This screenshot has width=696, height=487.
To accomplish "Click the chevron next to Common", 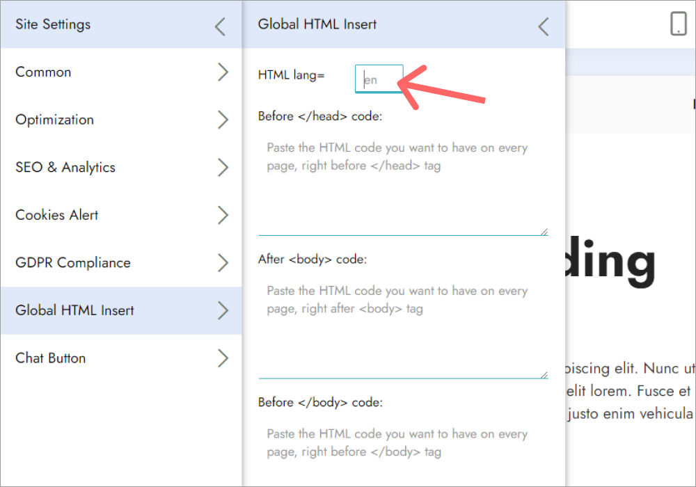I will (222, 72).
